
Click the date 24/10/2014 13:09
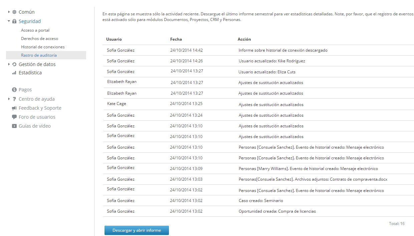[186, 169]
